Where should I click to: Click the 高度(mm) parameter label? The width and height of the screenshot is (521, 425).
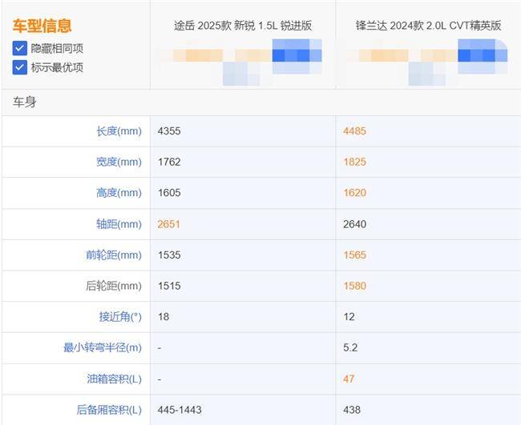pos(119,193)
